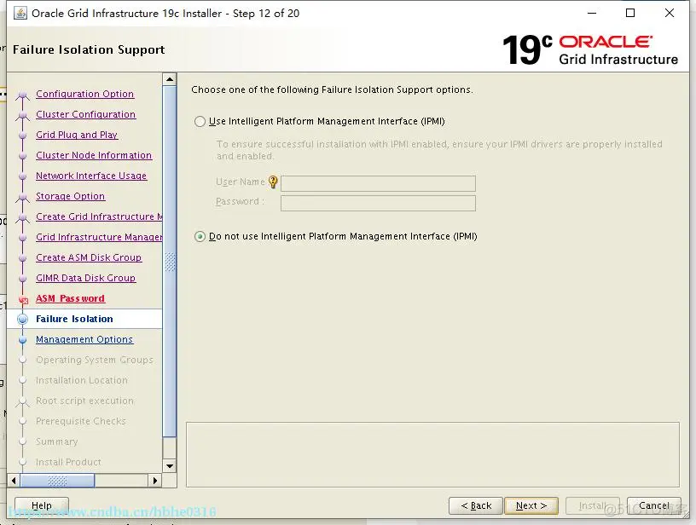
Task: Minimize the installer window
Action: tap(592, 14)
